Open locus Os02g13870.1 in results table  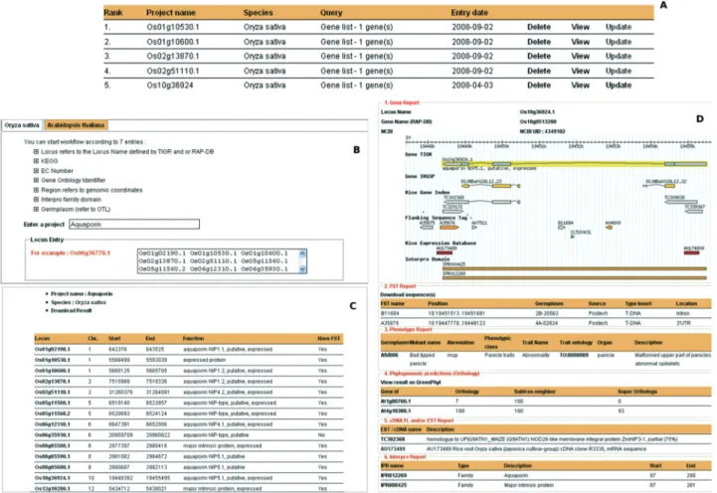(53, 382)
